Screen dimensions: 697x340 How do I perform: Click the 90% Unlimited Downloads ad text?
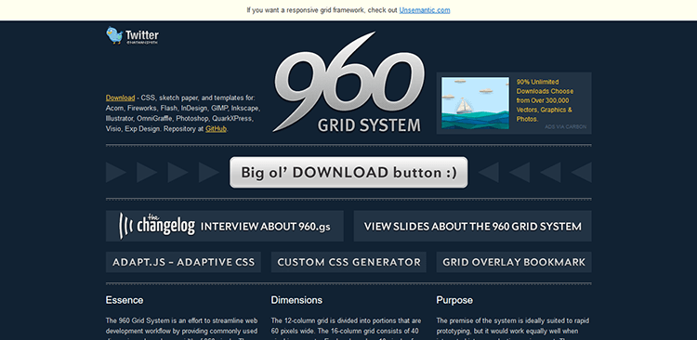(545, 100)
